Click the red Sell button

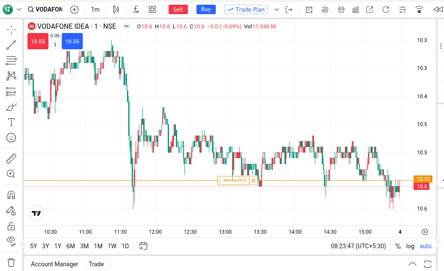(178, 9)
